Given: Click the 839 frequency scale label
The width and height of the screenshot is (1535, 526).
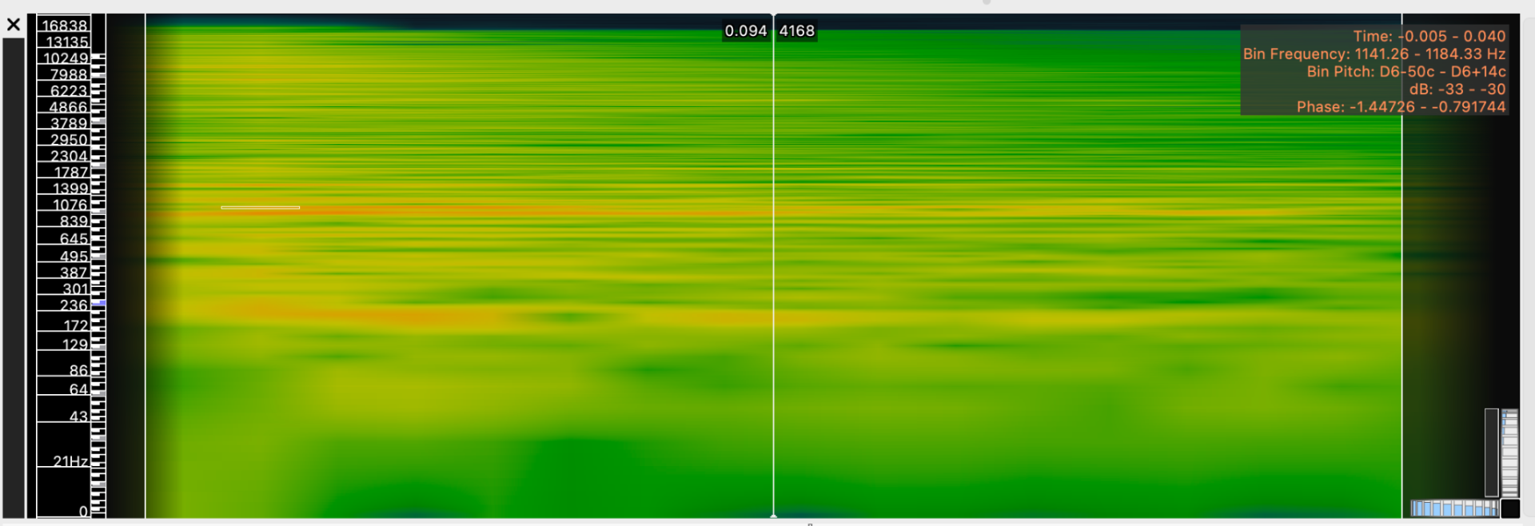Looking at the screenshot, I should (74, 221).
